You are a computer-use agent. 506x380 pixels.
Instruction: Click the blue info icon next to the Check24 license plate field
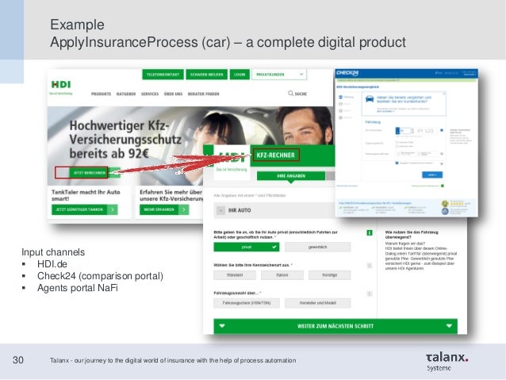pos(442,130)
